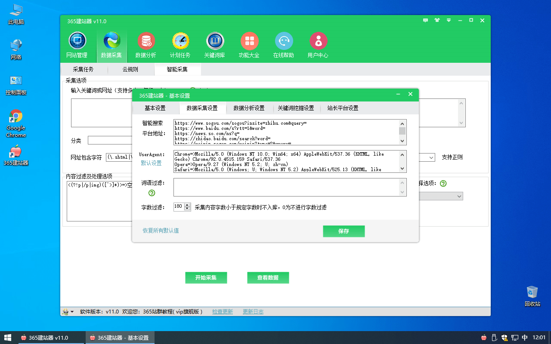Click inside the 平台地址 URL list box
The width and height of the screenshot is (551, 344).
pos(286,132)
